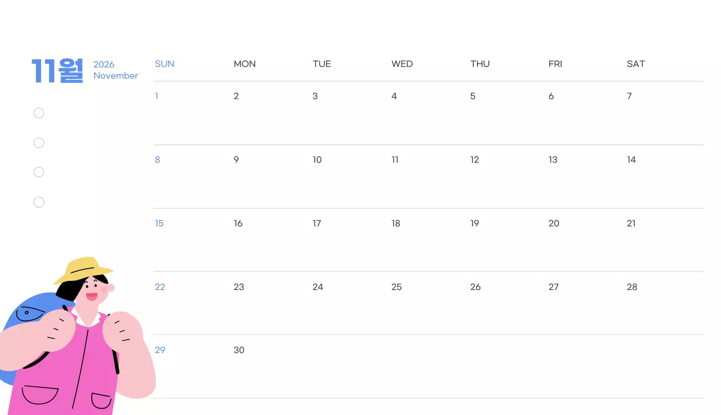Click on date 1 Sunday
721x415 pixels.
coord(157,96)
